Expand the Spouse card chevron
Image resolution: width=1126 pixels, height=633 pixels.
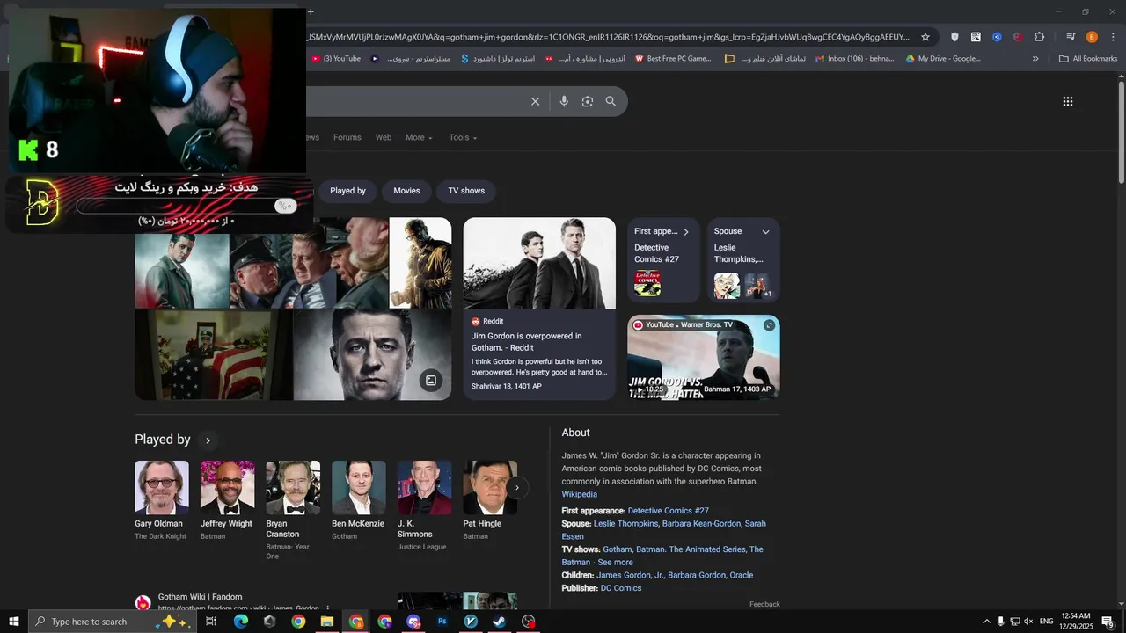[x=765, y=232]
